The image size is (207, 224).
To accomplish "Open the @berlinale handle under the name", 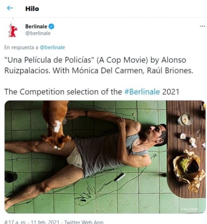I will click(x=38, y=33).
